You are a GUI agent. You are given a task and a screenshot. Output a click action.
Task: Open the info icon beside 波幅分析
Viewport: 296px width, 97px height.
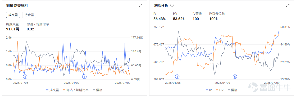tap(172, 6)
